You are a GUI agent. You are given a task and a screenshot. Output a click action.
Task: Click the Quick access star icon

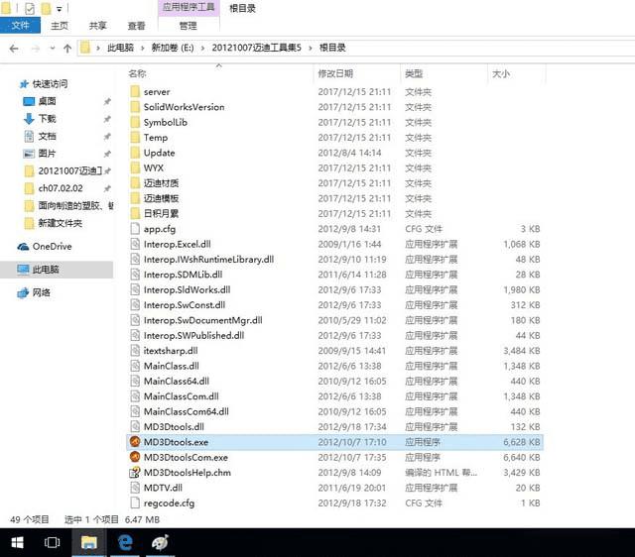coord(24,83)
